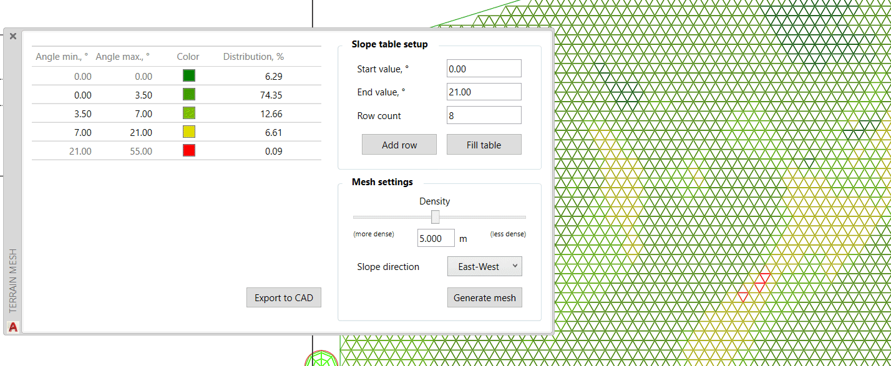891x366 pixels.
Task: Sort by the Distribution, % column header
Action: [253, 57]
